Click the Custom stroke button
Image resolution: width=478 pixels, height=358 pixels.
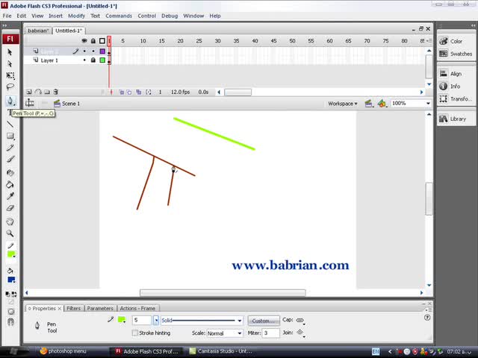(x=264, y=321)
